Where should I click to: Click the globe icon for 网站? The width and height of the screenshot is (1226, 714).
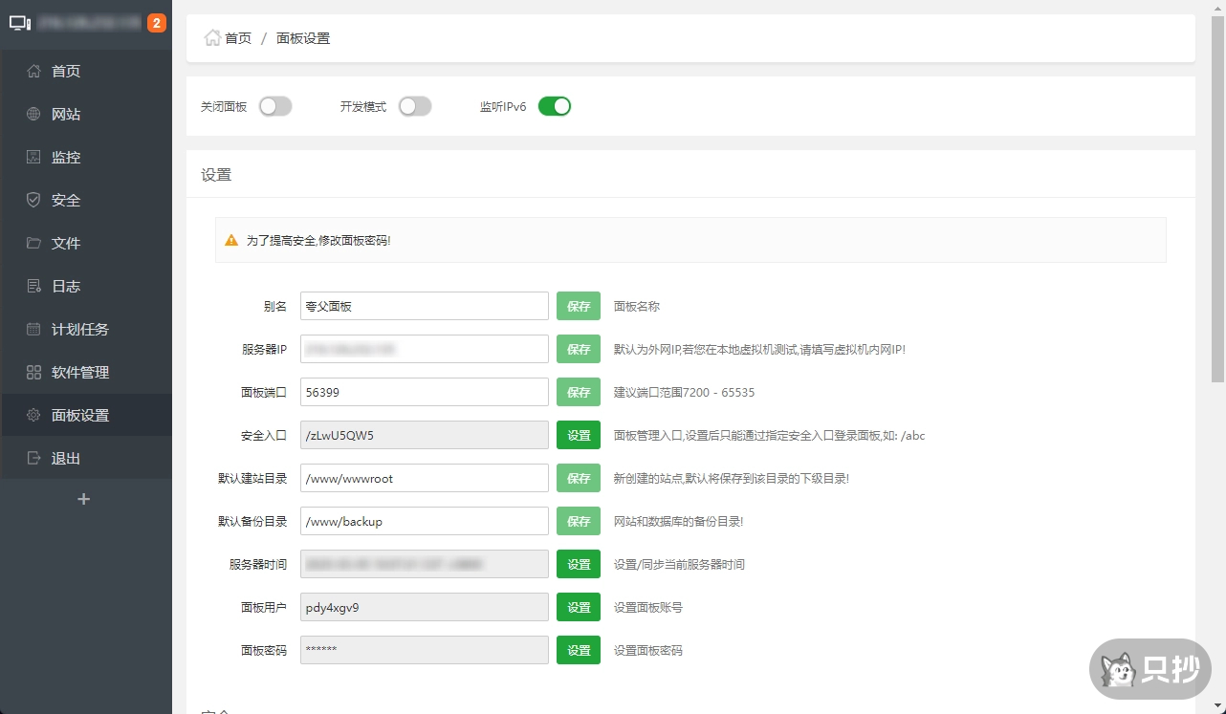(x=33, y=115)
